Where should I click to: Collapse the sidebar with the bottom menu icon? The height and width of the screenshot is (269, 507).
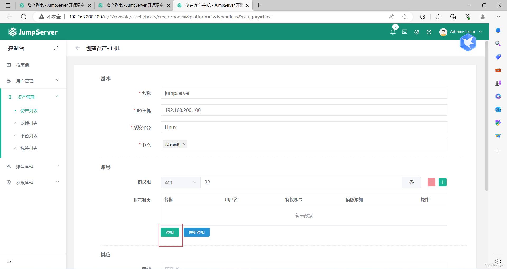[9, 261]
